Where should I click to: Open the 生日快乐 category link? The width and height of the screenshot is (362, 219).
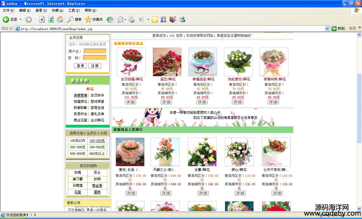coord(97,95)
